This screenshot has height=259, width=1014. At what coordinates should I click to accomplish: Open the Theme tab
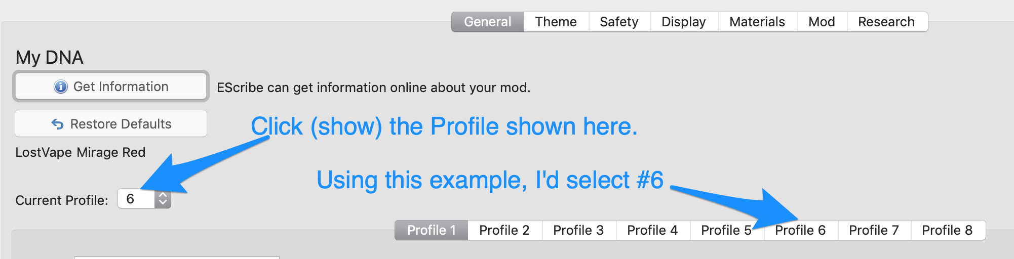coord(556,22)
